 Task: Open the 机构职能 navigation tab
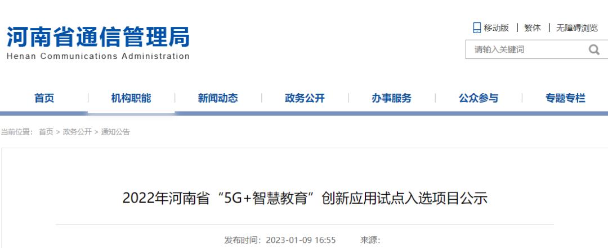131,98
